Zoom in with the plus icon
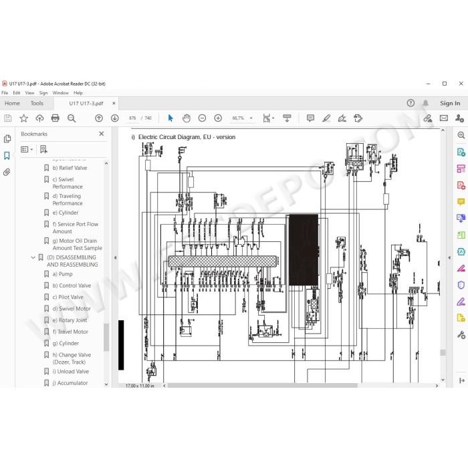The width and height of the screenshot is (468, 468). (x=218, y=118)
